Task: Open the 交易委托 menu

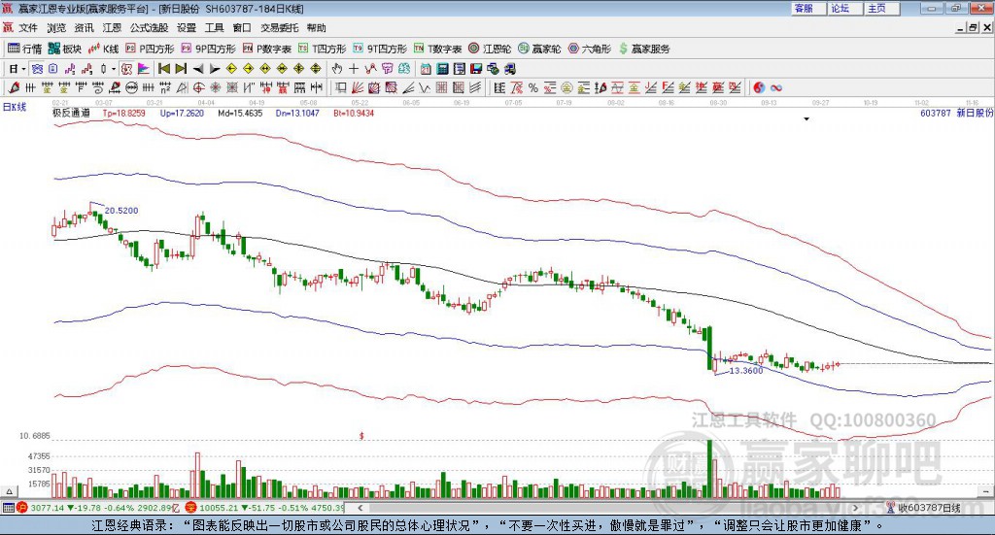Action: point(279,28)
